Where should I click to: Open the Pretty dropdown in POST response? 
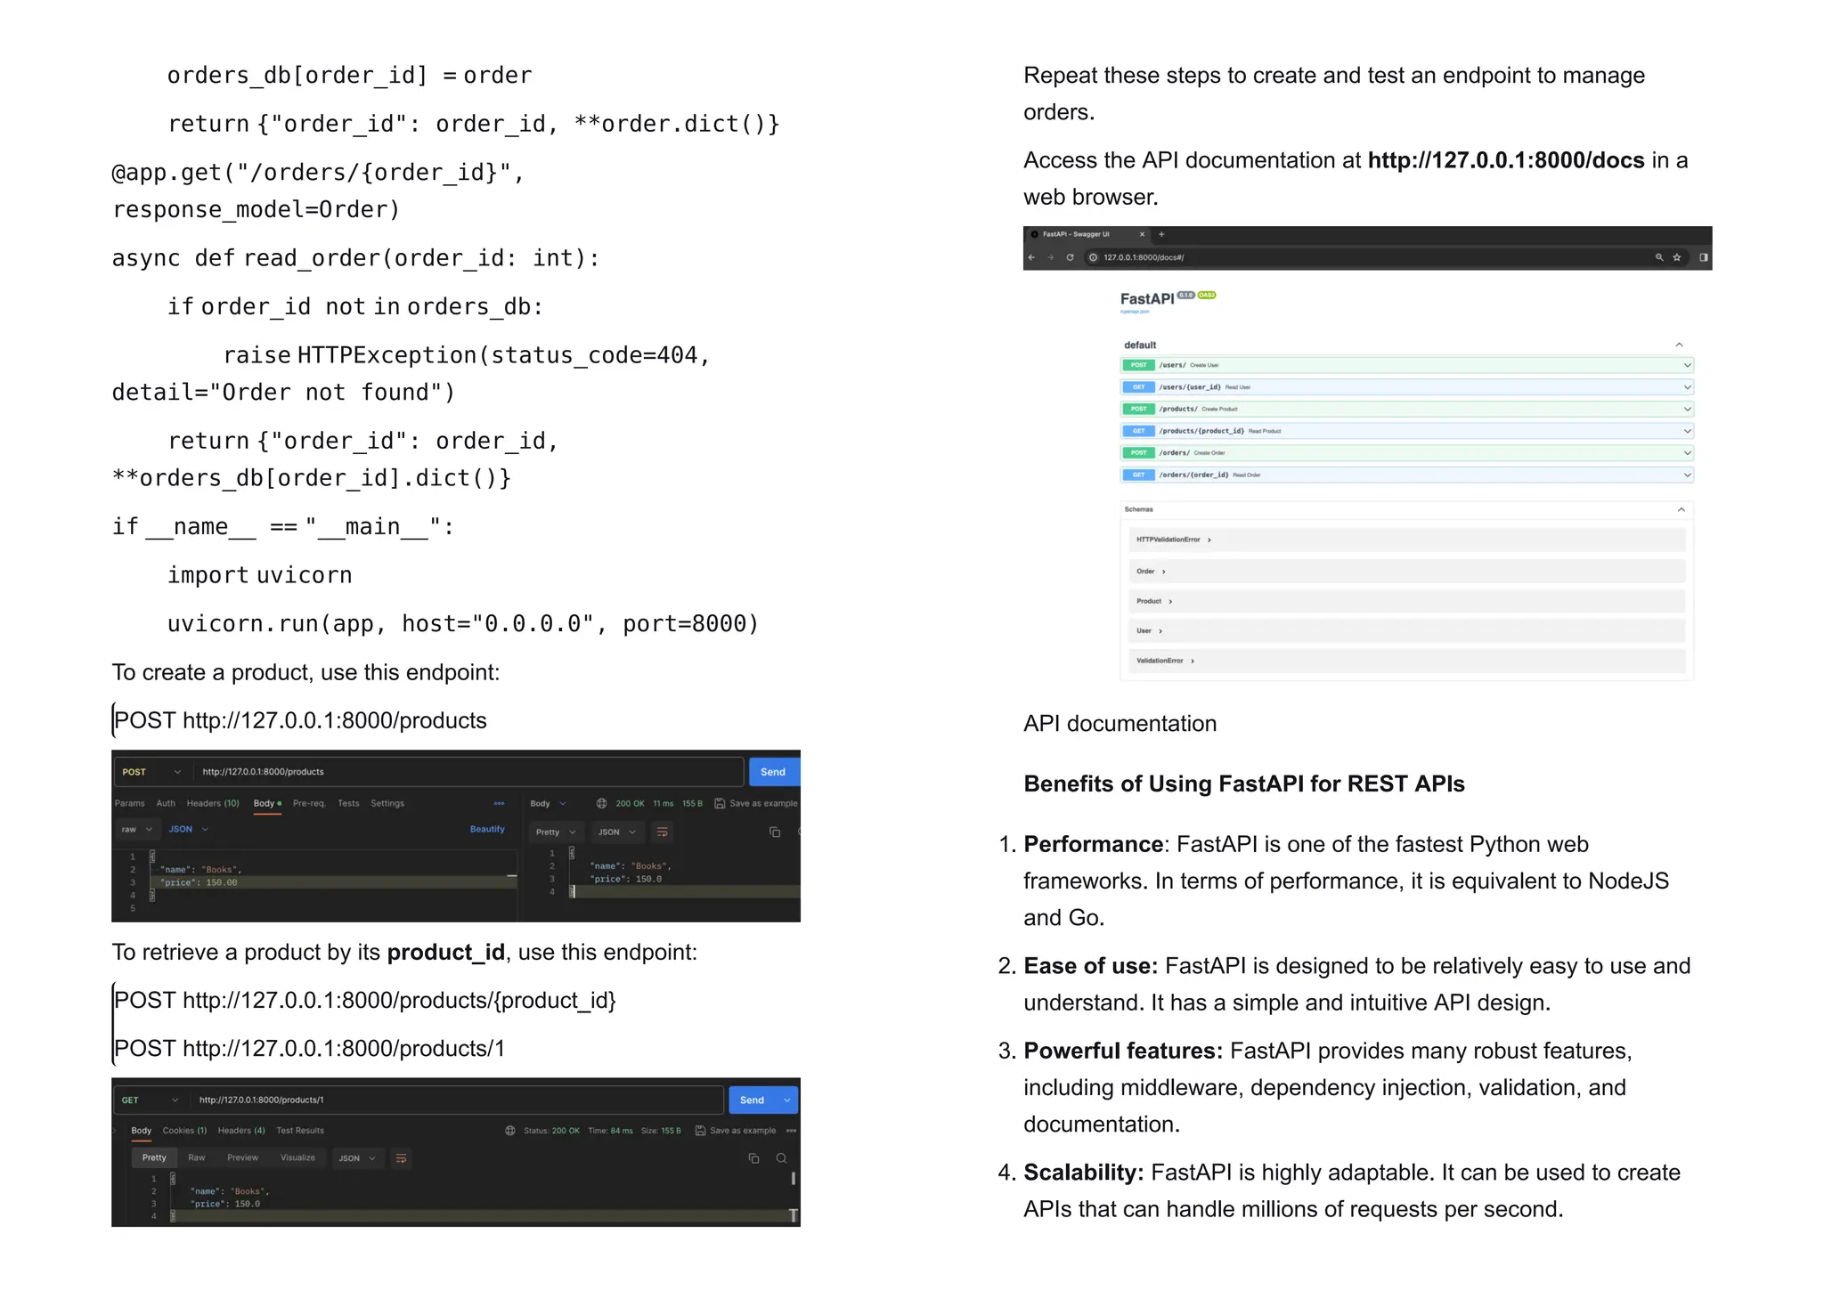tap(556, 832)
